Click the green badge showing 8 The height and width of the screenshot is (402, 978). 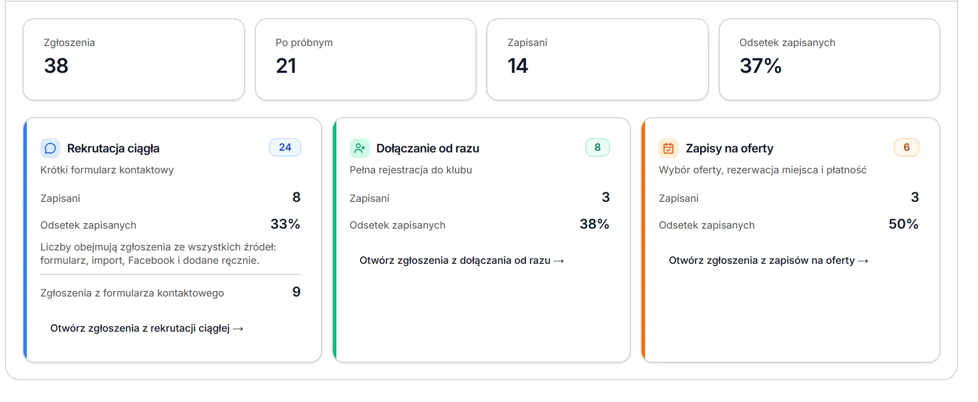(x=598, y=147)
